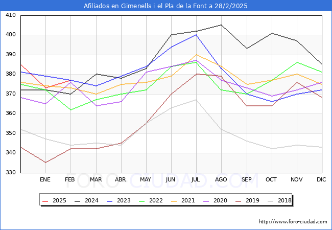Click the JUN month axis label
Screen dimensions: 332x230
coord(171,179)
